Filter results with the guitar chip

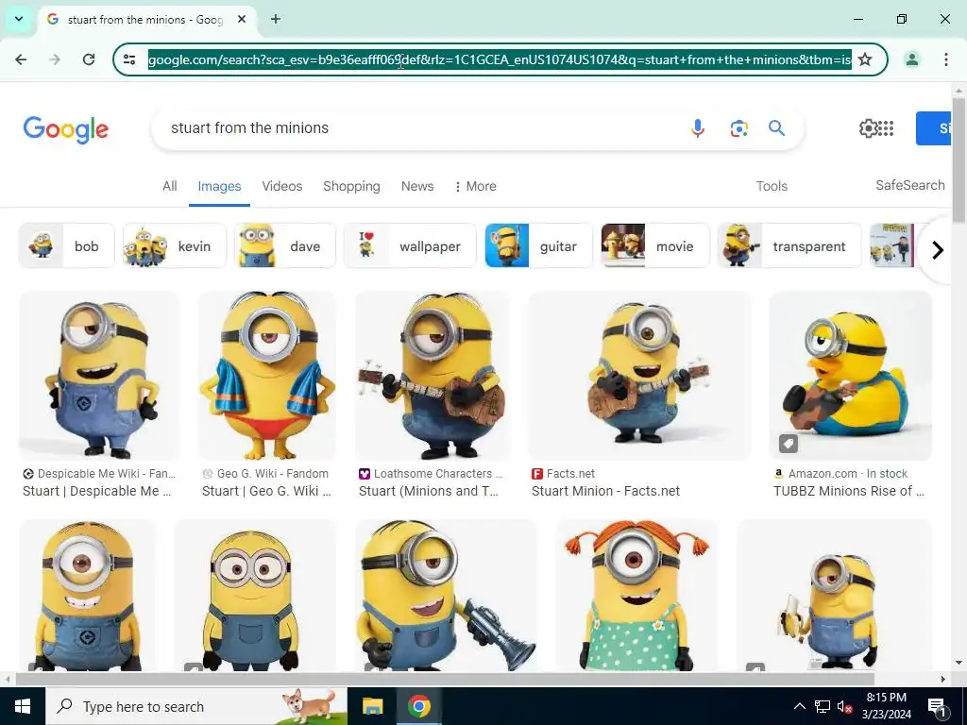click(538, 245)
